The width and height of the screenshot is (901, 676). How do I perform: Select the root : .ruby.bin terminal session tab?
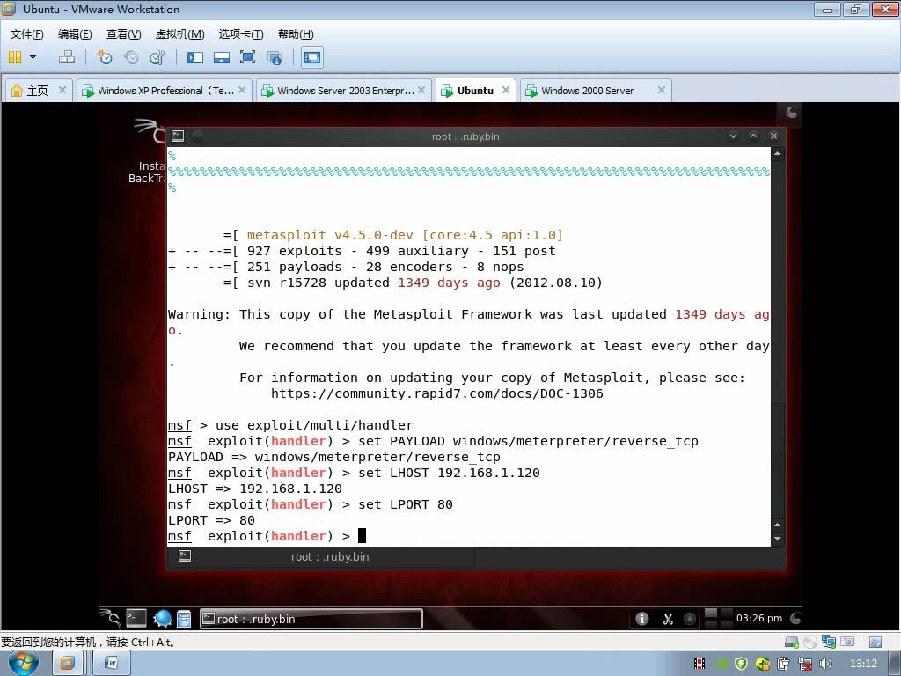pos(320,556)
